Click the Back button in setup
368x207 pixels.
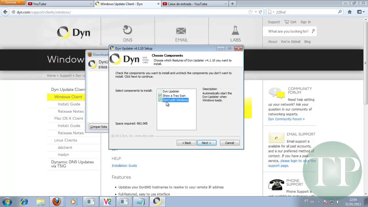click(186, 143)
